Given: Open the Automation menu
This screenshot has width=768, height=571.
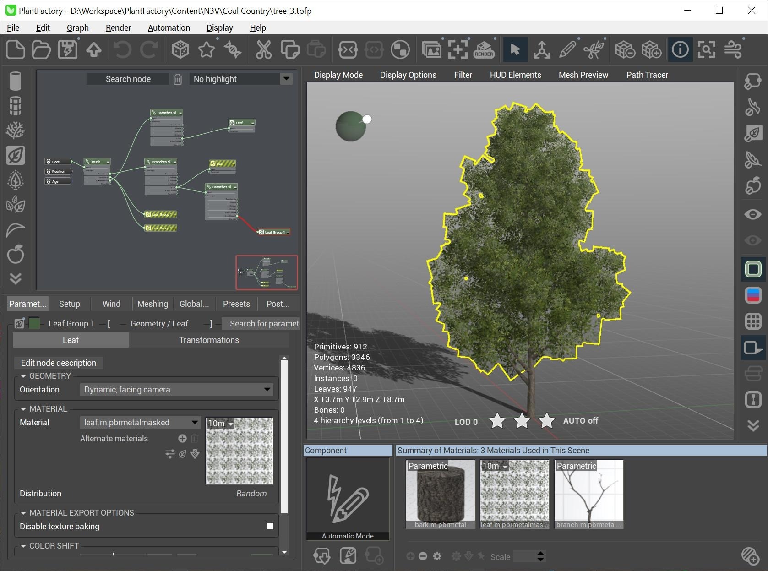Looking at the screenshot, I should [169, 28].
